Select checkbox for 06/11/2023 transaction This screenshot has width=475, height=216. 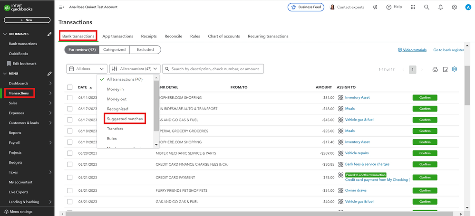pos(70,98)
